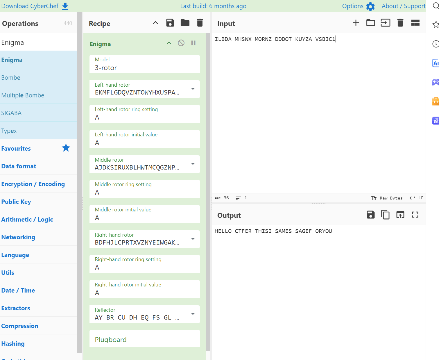Replace input with output icon
This screenshot has width=439, height=360.
pyautogui.click(x=400, y=215)
